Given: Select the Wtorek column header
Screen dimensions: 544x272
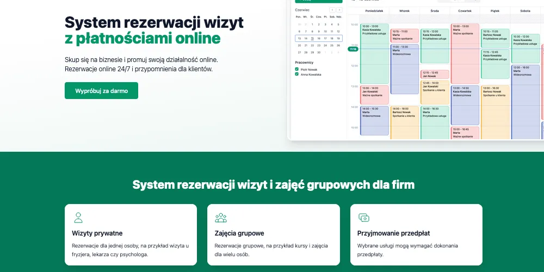Looking at the screenshot, I should tap(404, 11).
